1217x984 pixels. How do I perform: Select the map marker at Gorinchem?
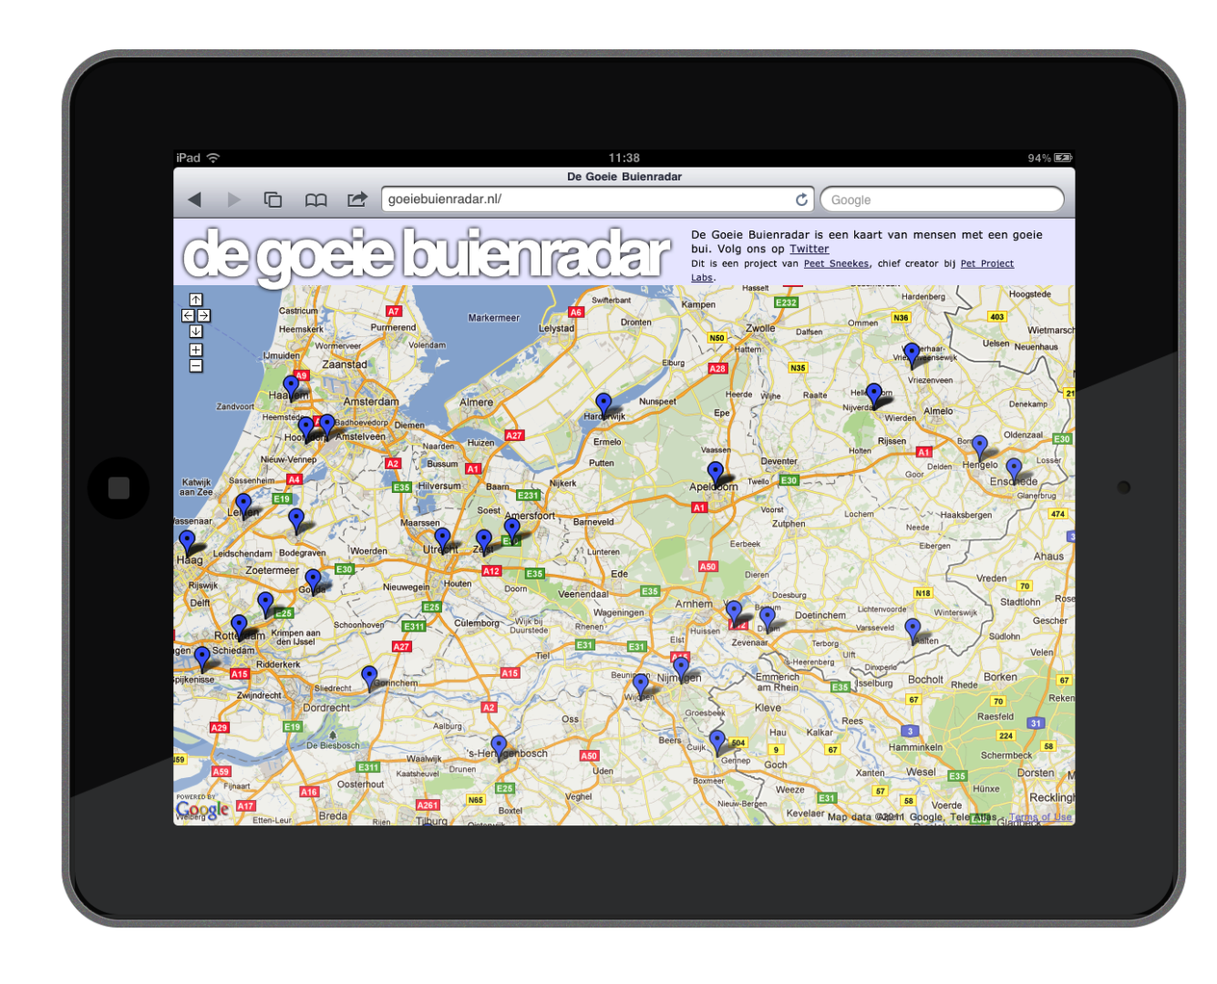click(369, 678)
